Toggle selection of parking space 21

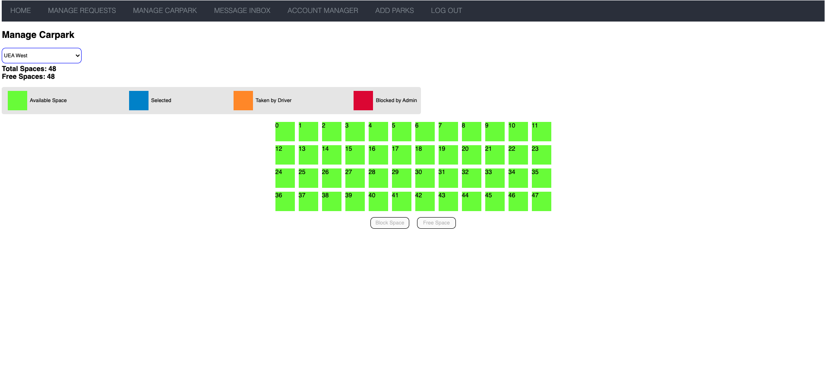pos(495,155)
